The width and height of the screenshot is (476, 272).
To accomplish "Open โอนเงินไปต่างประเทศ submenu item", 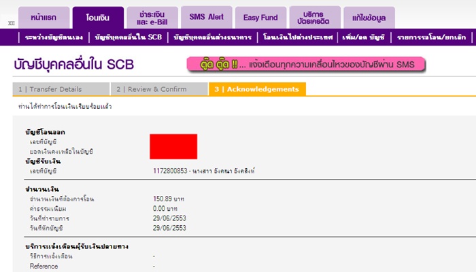I will pos(298,37).
